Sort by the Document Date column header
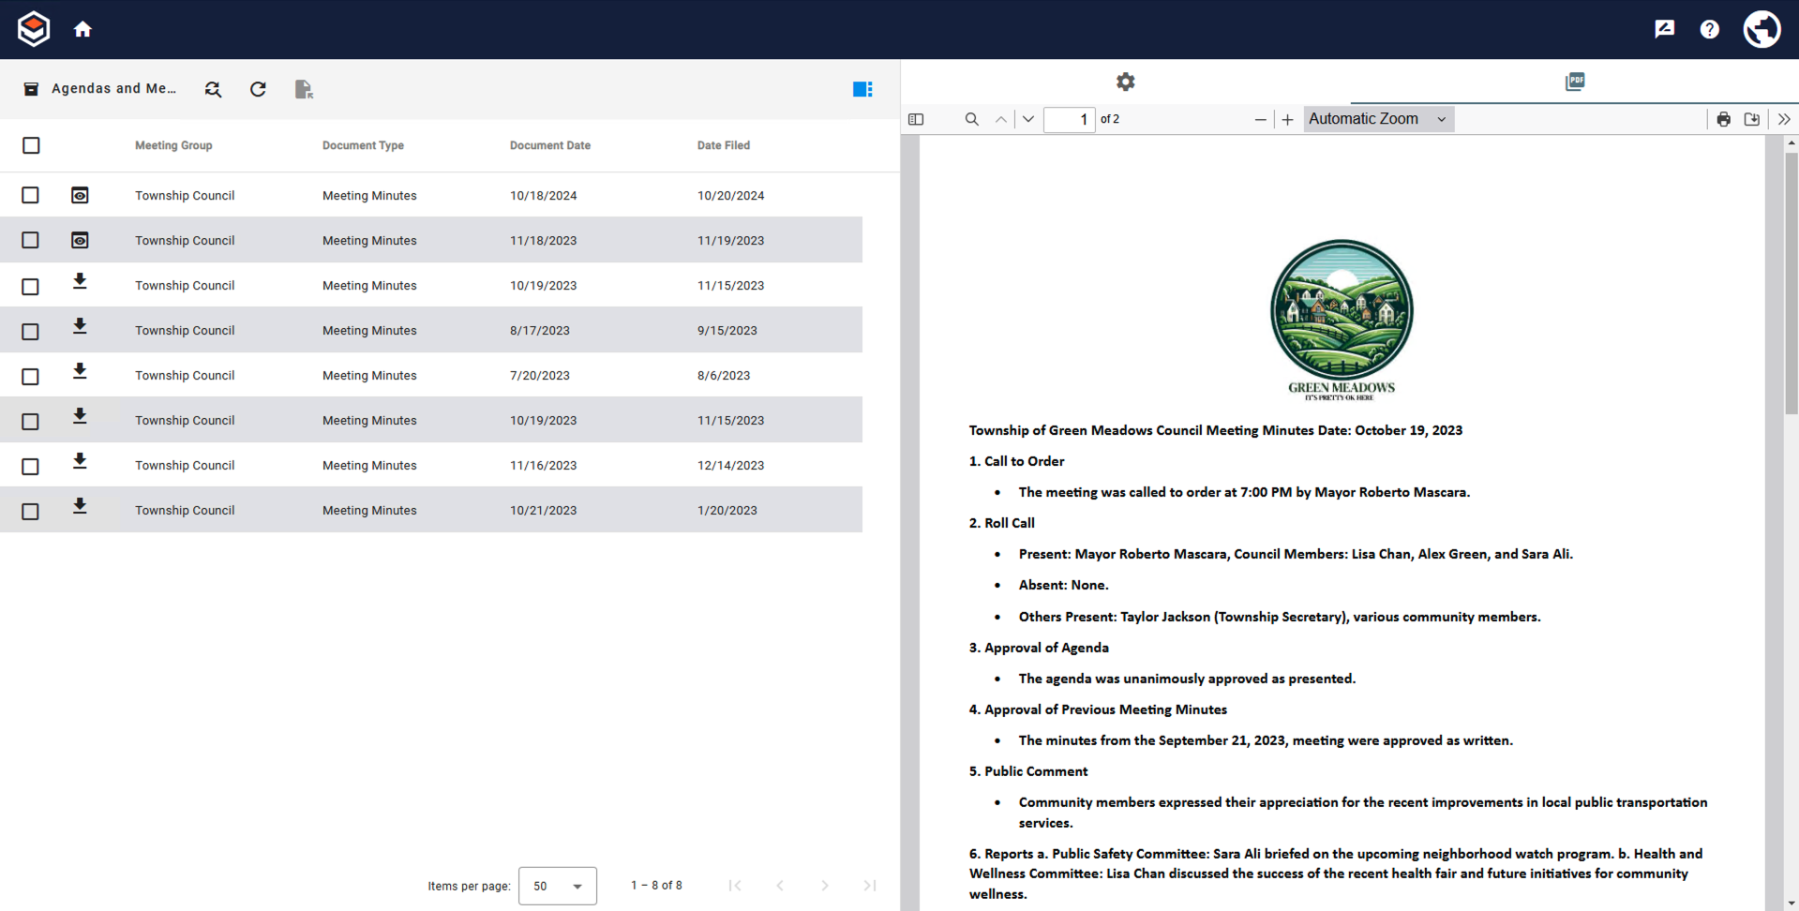 click(x=549, y=145)
